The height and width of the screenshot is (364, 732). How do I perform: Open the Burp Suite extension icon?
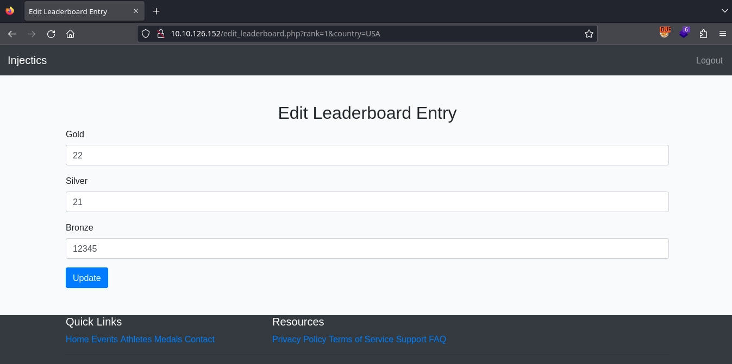click(x=665, y=33)
